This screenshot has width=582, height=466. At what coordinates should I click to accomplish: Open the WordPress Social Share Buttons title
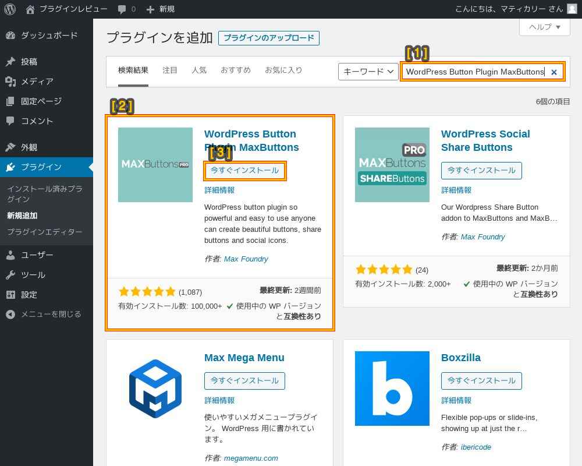coord(485,140)
